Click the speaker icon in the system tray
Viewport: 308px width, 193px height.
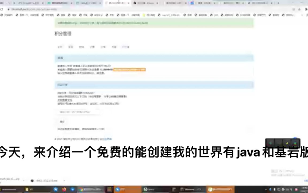point(291,190)
